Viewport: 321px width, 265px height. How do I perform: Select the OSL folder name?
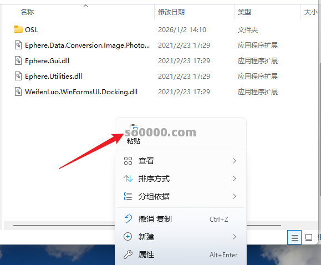point(31,30)
